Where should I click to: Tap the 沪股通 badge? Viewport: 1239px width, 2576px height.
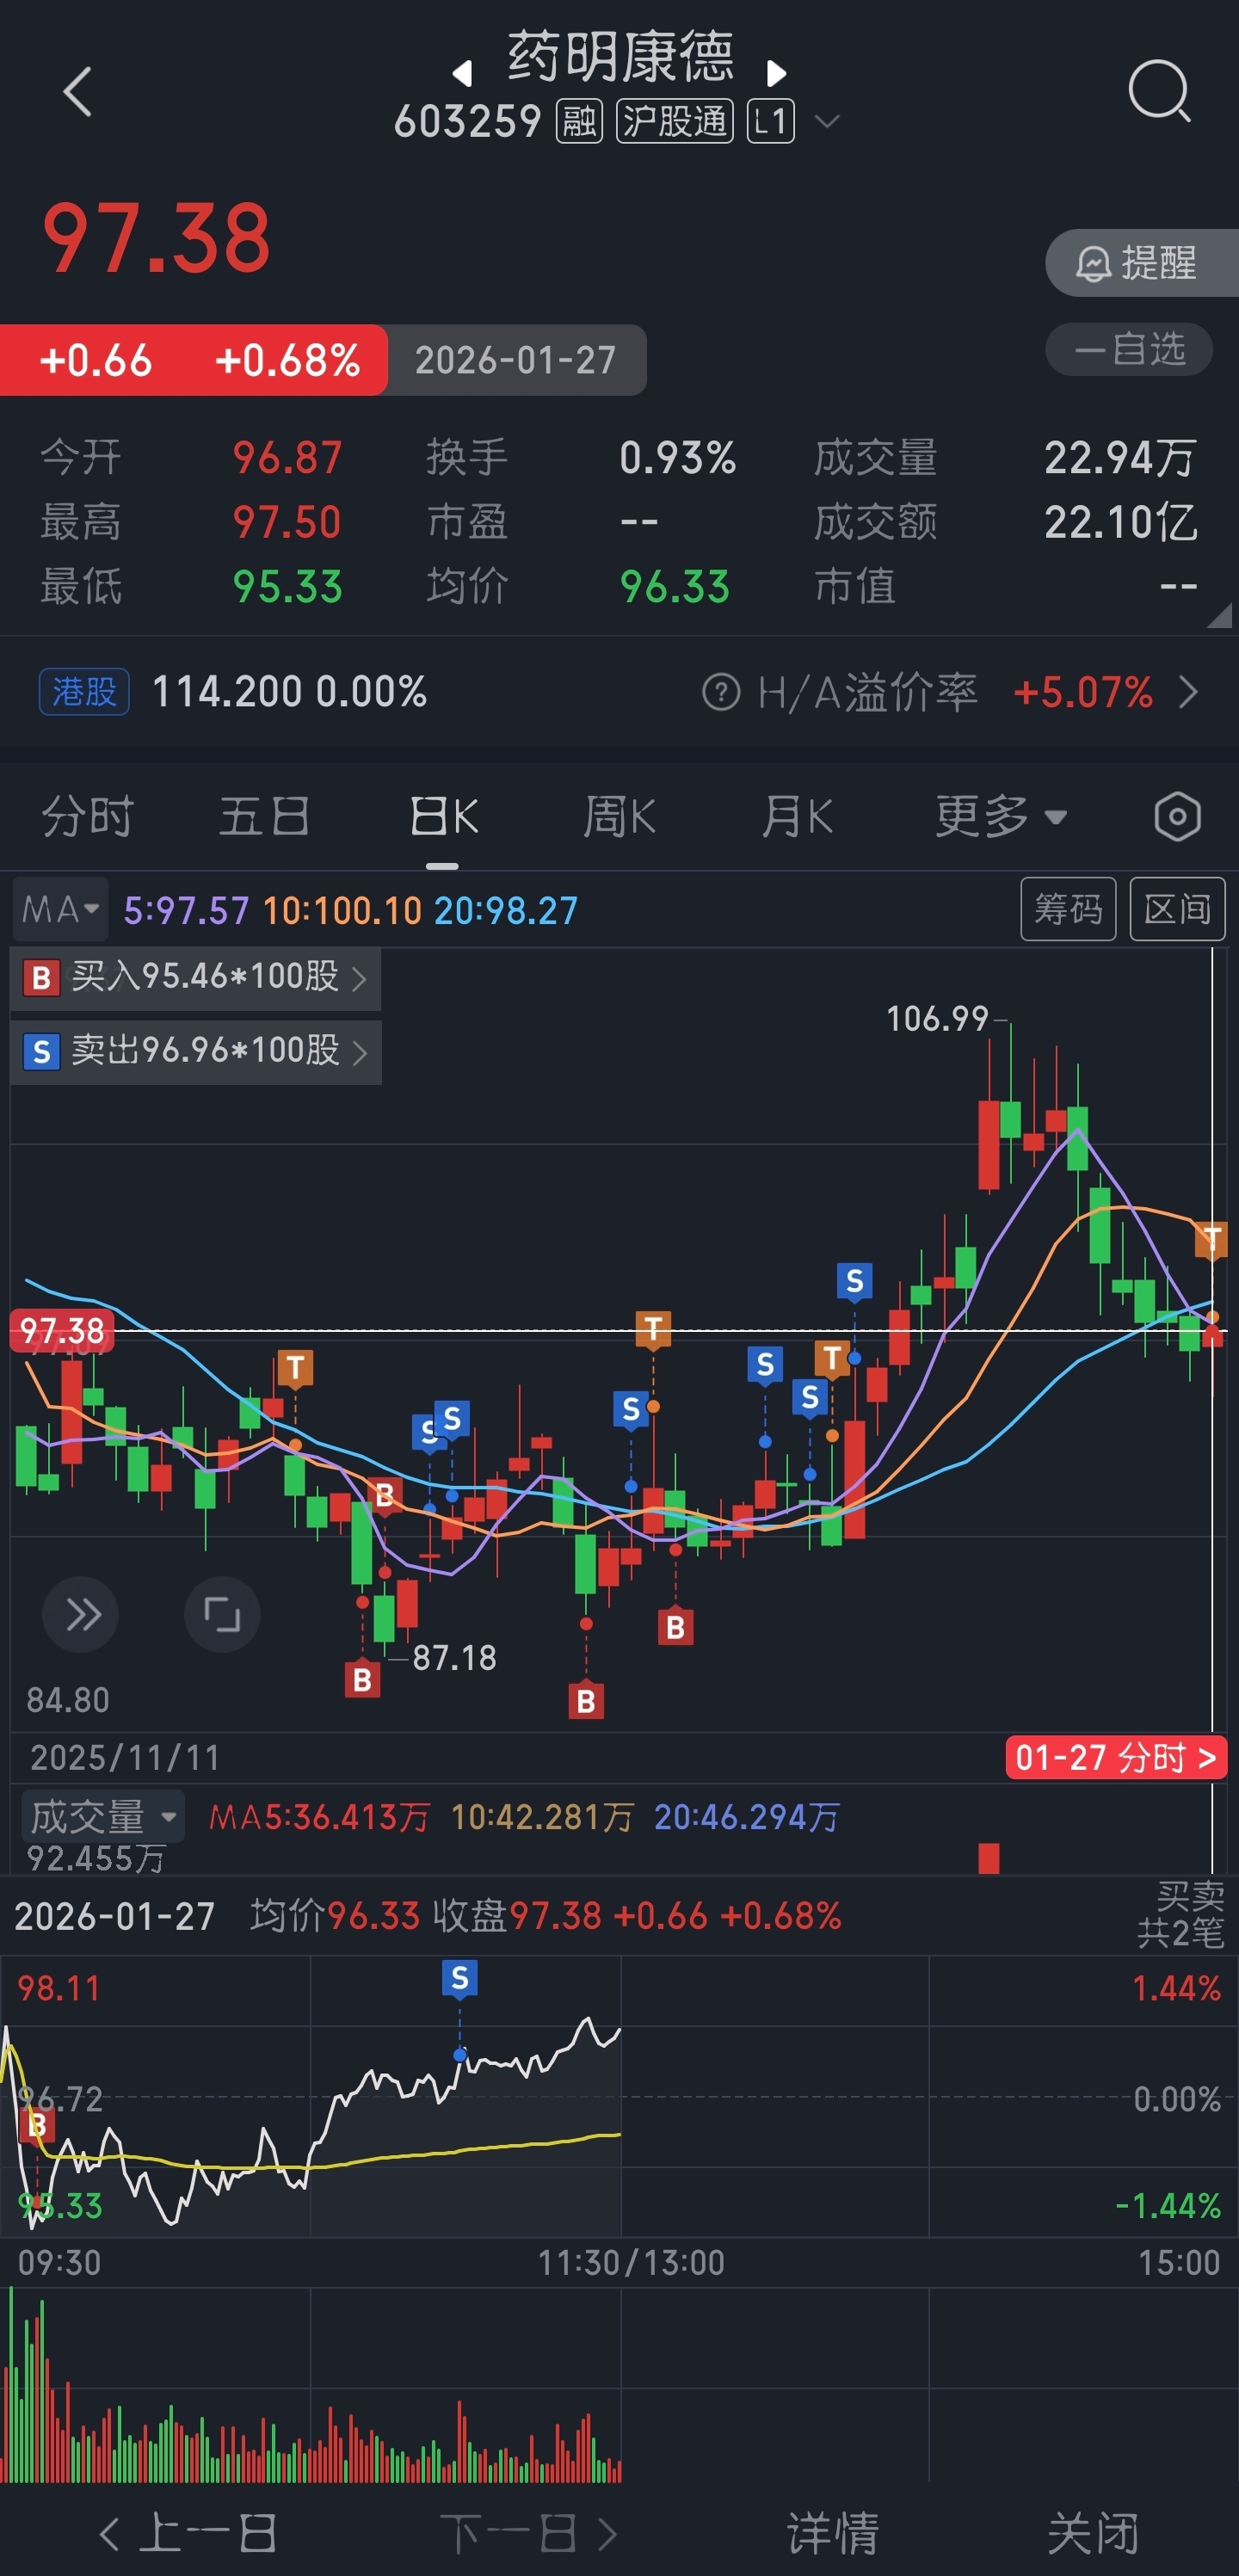675,121
